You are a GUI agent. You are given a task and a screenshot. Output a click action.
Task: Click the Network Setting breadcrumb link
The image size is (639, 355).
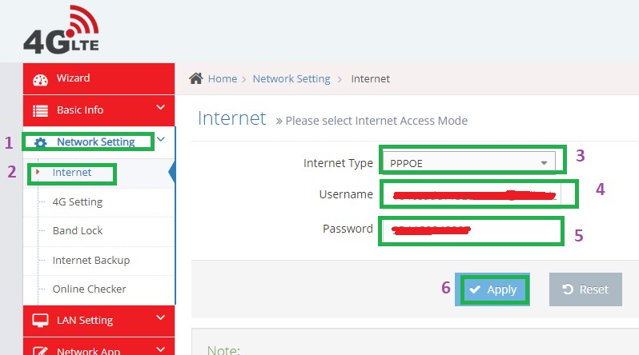pyautogui.click(x=291, y=78)
